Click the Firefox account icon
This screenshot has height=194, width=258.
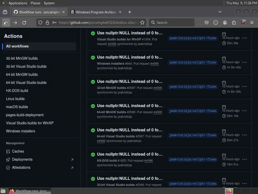point(225,22)
